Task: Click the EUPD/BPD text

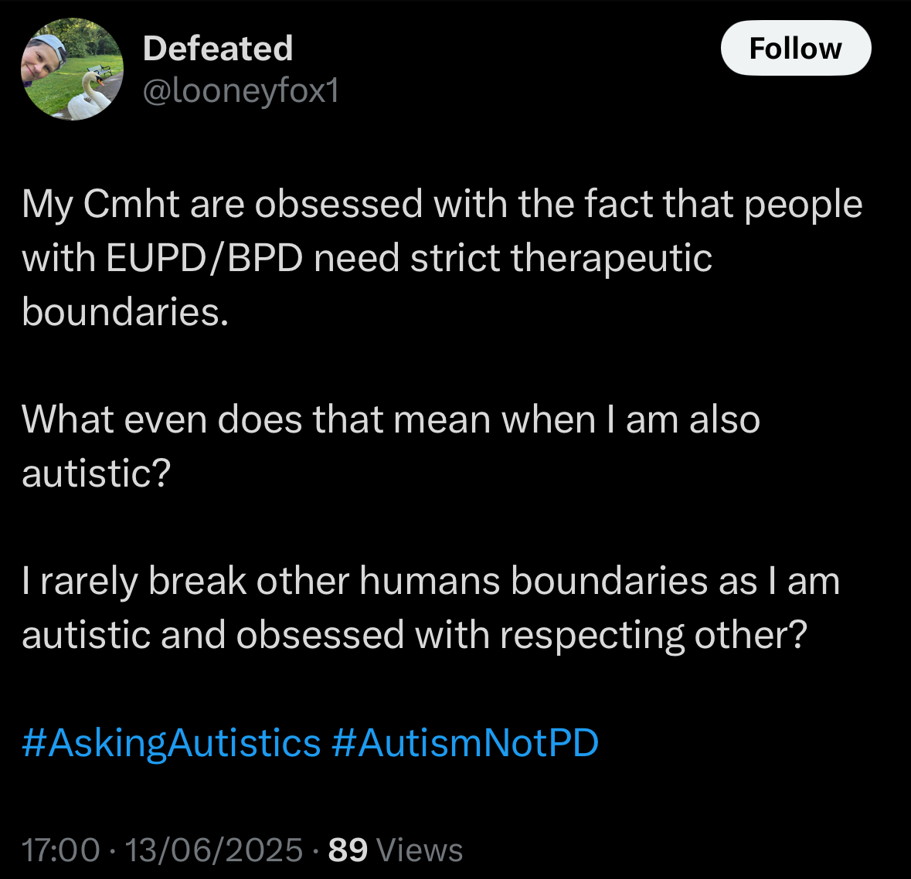Action: click(205, 258)
